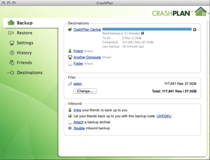Click the Folder destination link
210x160 pixels.
point(78,64)
